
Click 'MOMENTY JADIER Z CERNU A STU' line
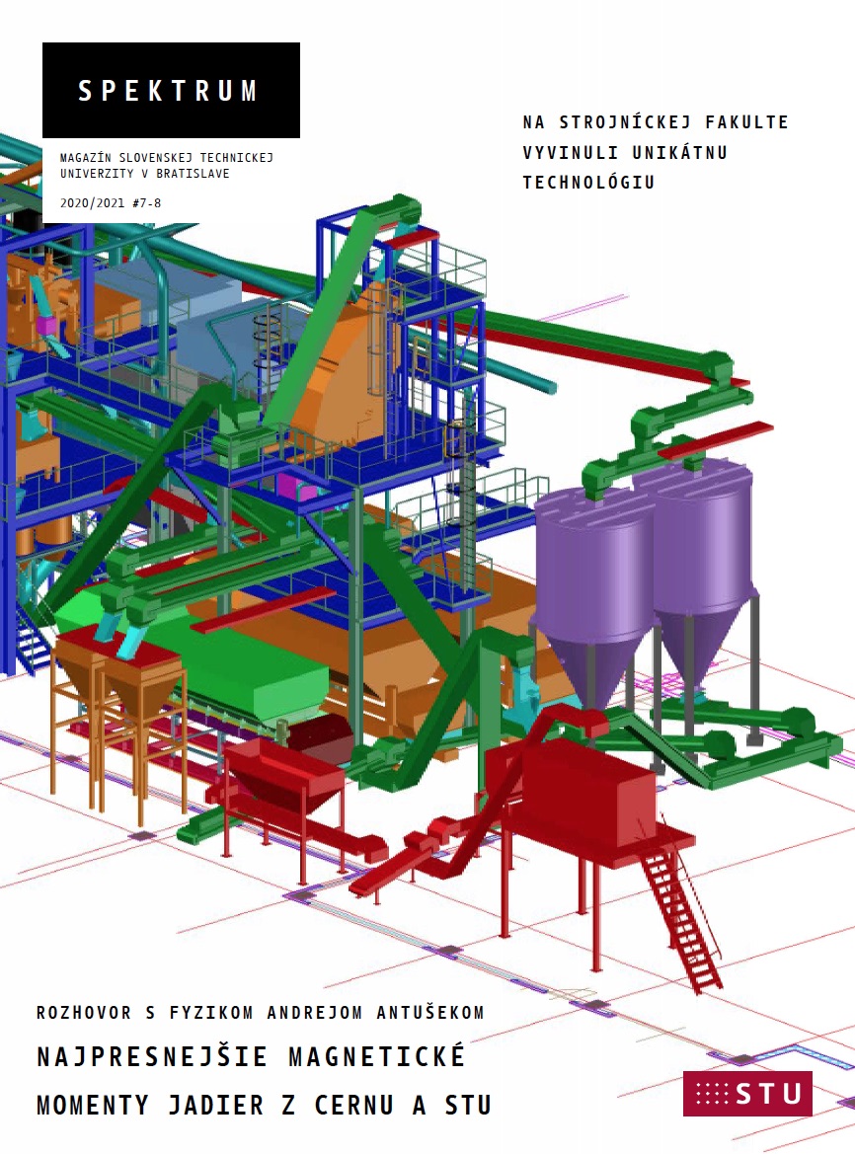[x=264, y=1105]
